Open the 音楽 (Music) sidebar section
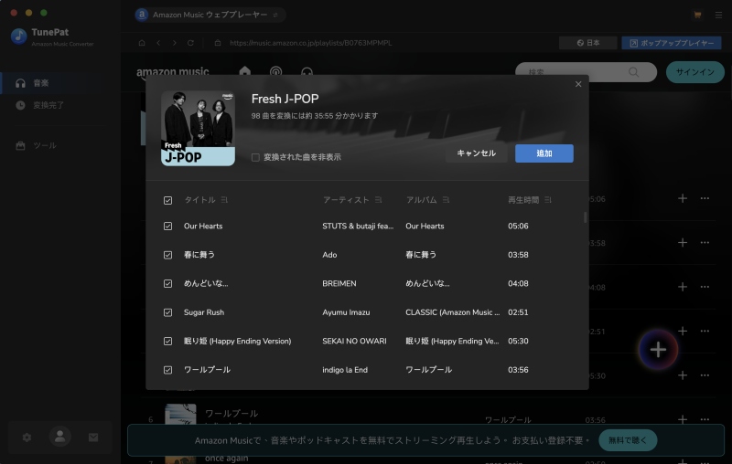Screen dimensions: 732x464 pos(60,83)
